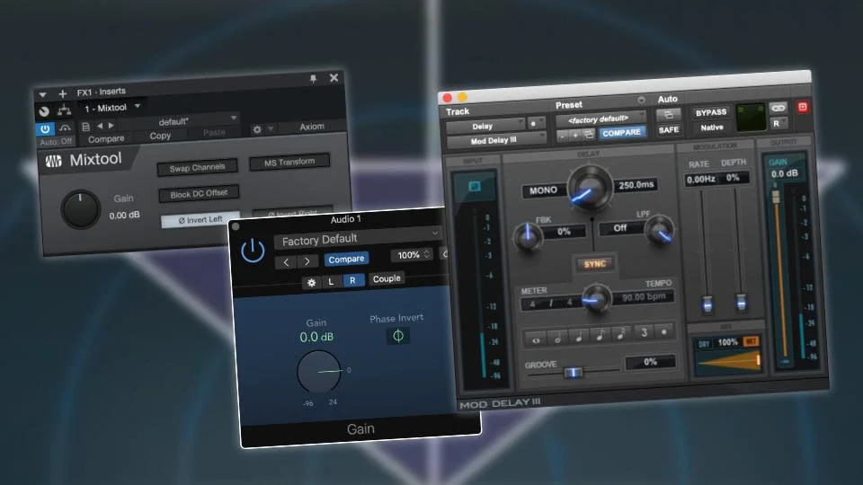Viewport: 863px width, 485px height.
Task: Click red target button in Mod Delay header
Action: click(x=802, y=107)
